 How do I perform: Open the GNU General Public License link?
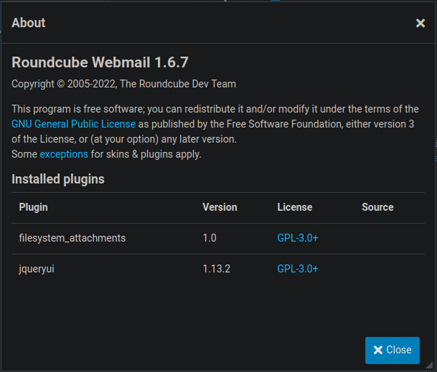pyautogui.click(x=73, y=124)
